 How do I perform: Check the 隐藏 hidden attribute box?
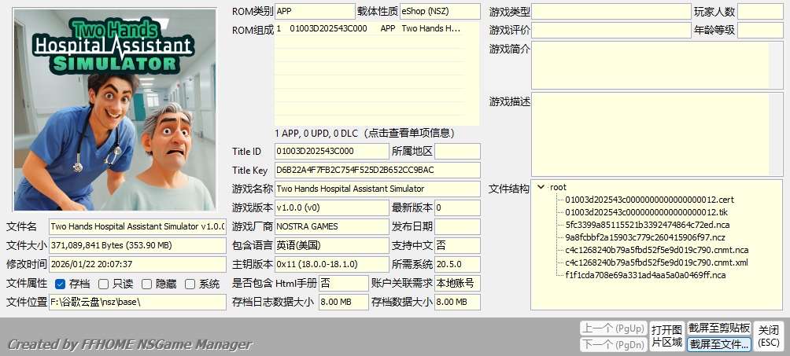coord(146,284)
